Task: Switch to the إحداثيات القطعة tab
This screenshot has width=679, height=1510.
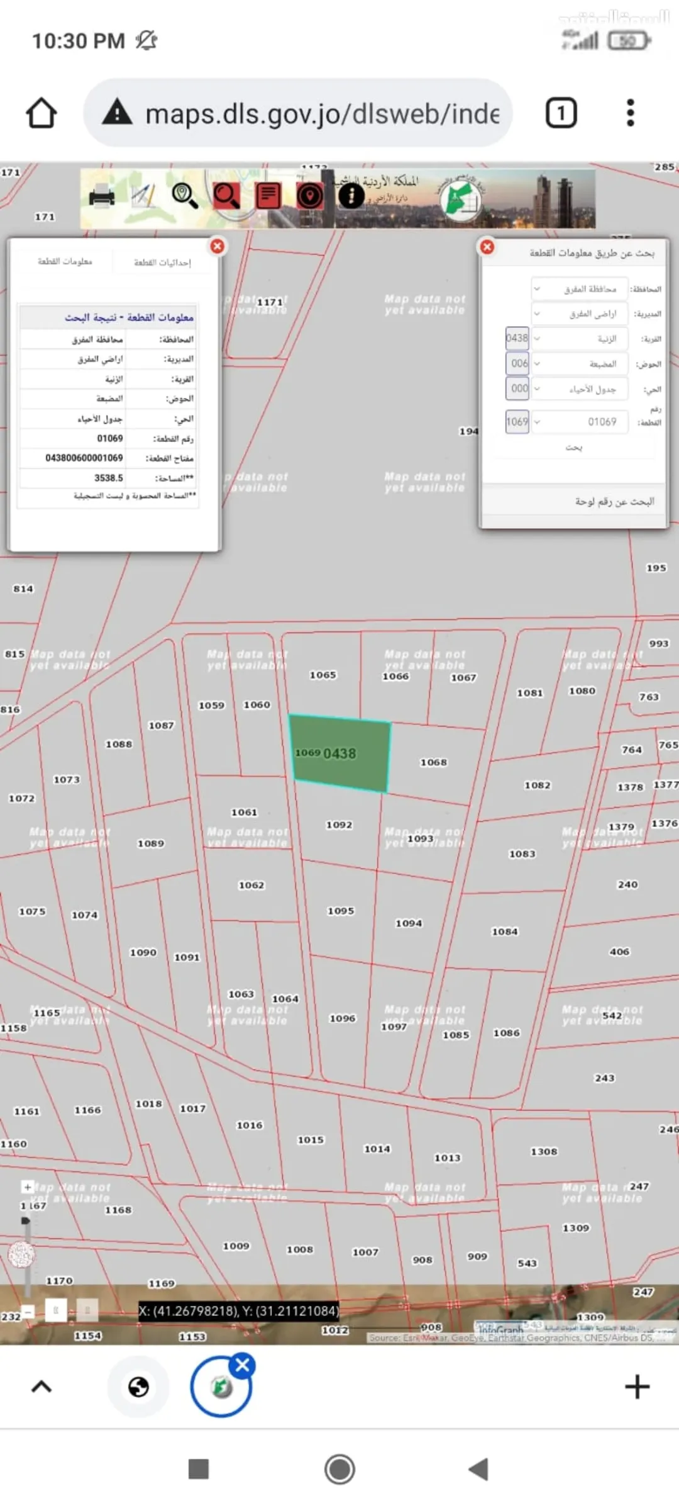Action: [162, 262]
